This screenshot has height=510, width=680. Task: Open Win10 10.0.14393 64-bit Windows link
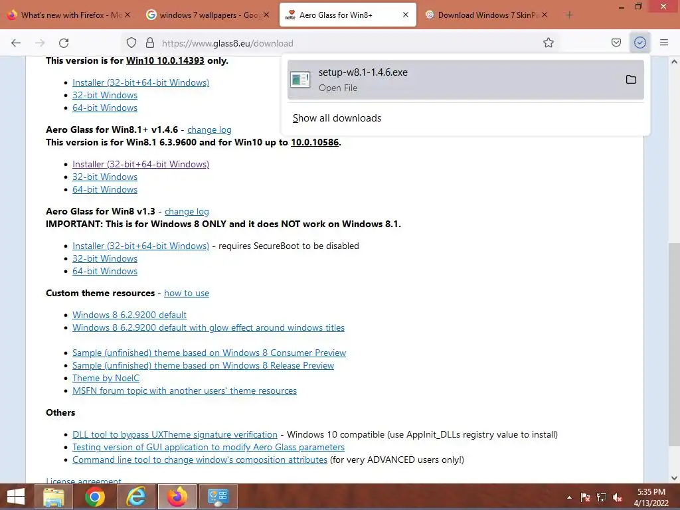(x=105, y=108)
